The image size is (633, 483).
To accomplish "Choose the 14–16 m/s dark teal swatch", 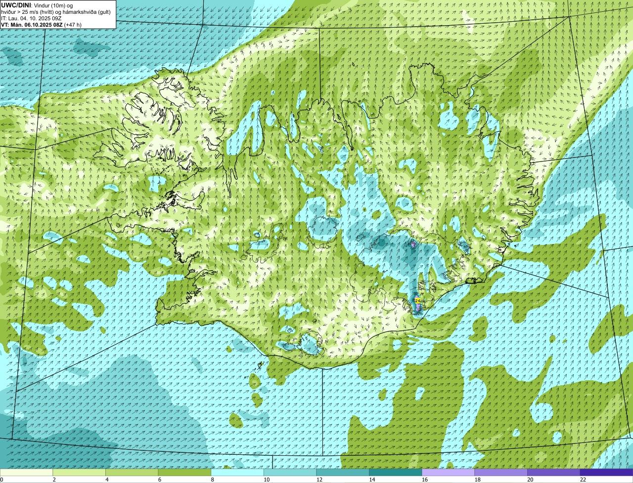I will 396,472.
